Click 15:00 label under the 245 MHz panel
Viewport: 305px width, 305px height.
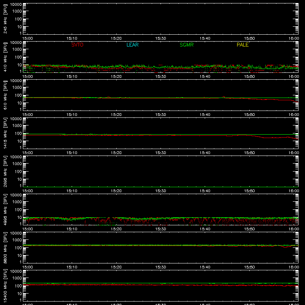click(27, 39)
